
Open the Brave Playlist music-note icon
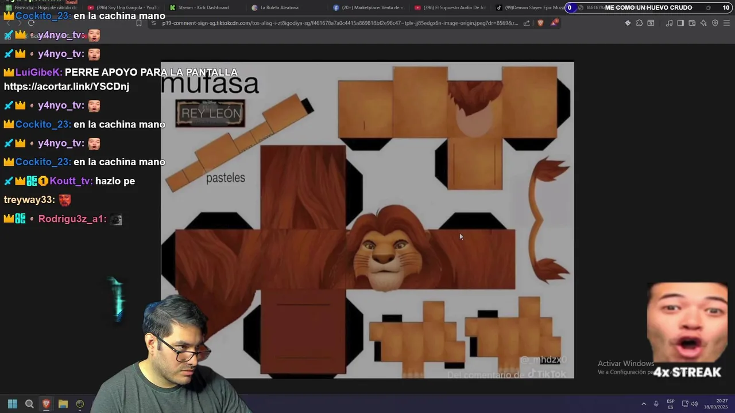(669, 23)
